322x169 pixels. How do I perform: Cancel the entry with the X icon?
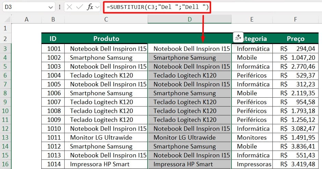click(x=69, y=7)
